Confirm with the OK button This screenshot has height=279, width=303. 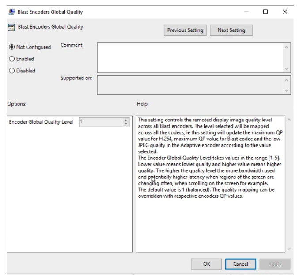point(206,264)
